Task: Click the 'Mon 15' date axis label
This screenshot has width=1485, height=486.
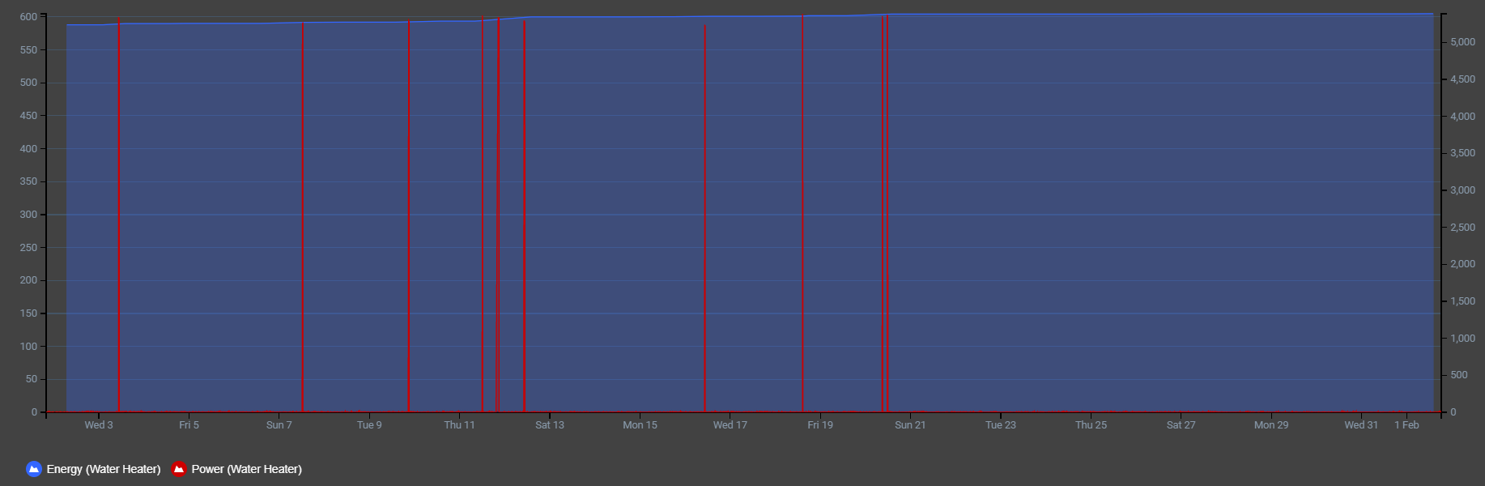Action: tap(640, 425)
